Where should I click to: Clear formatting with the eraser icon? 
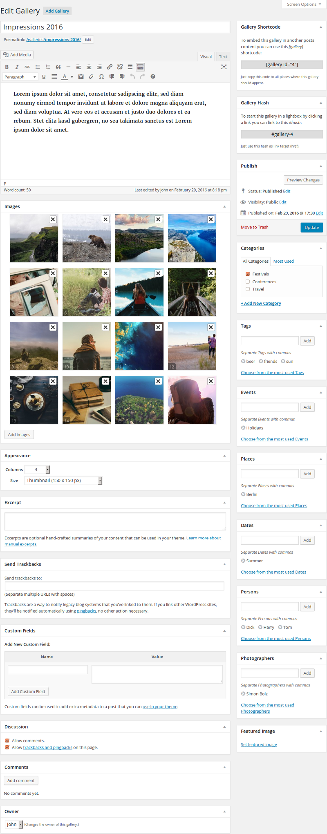[x=91, y=77]
